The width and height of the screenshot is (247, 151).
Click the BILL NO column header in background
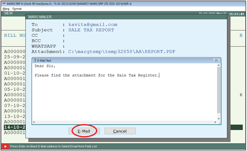[x=15, y=35]
